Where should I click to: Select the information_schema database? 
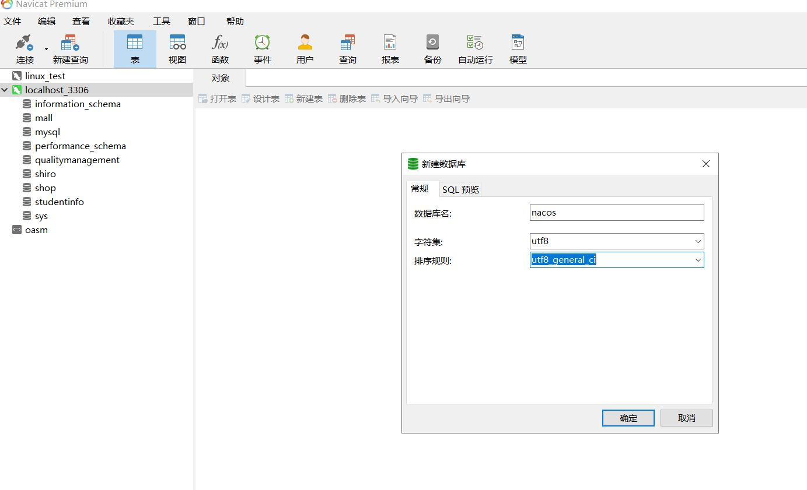(78, 104)
